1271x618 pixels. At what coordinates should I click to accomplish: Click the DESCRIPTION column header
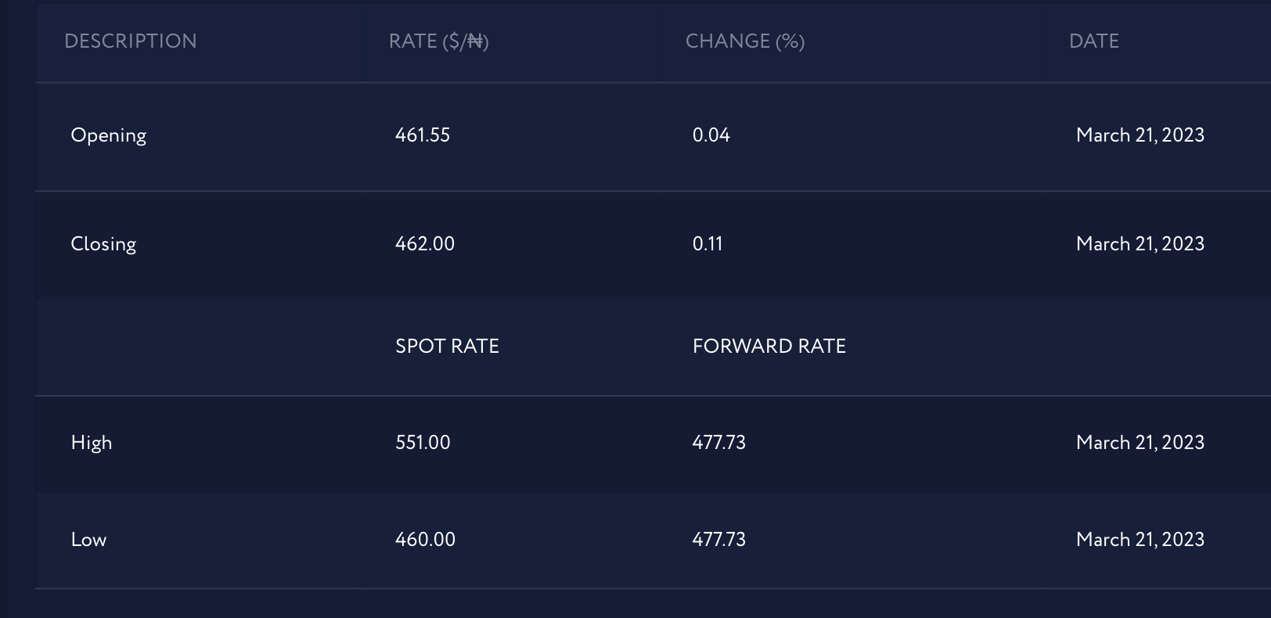click(x=131, y=41)
